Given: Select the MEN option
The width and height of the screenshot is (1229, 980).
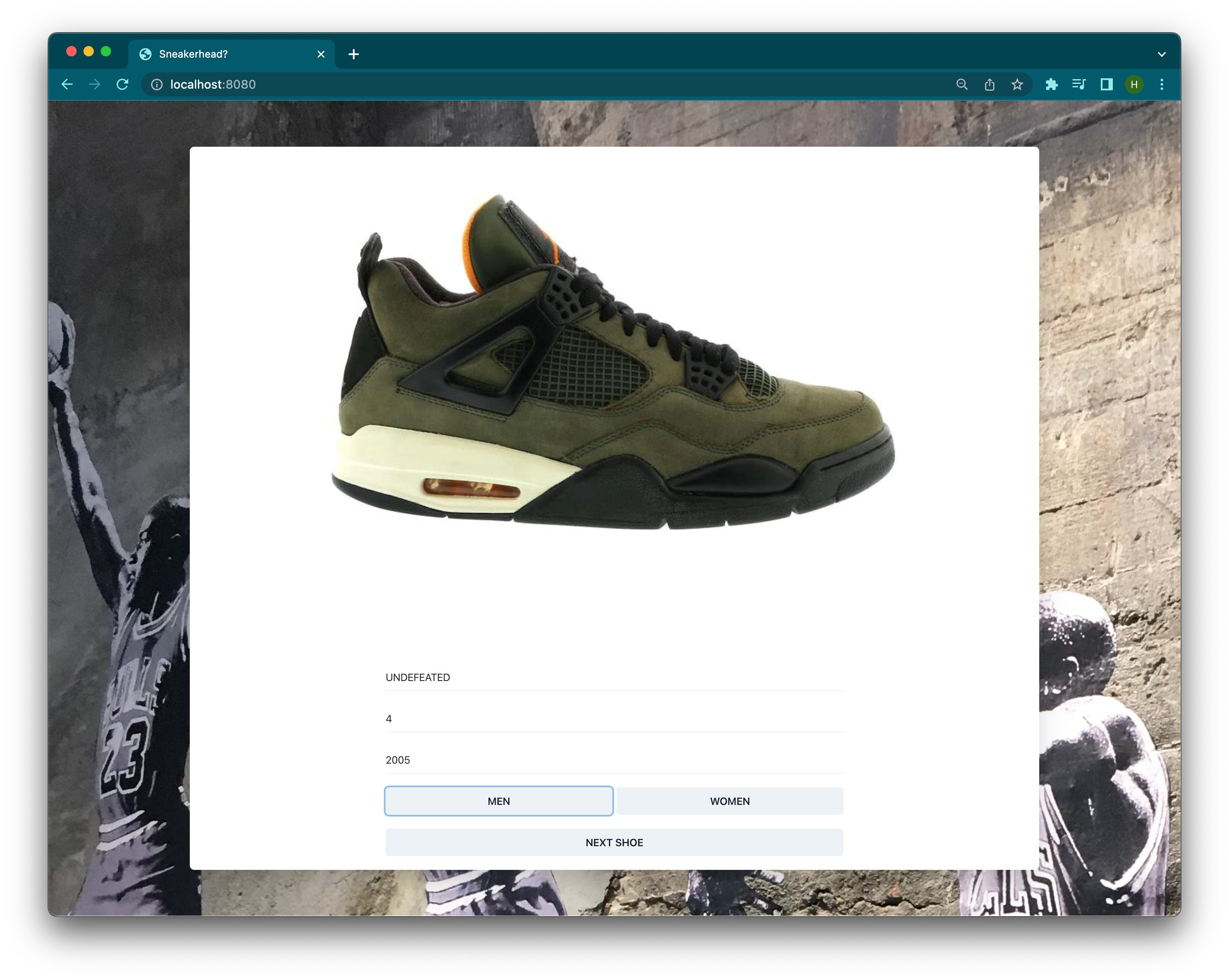Looking at the screenshot, I should click(x=498, y=801).
